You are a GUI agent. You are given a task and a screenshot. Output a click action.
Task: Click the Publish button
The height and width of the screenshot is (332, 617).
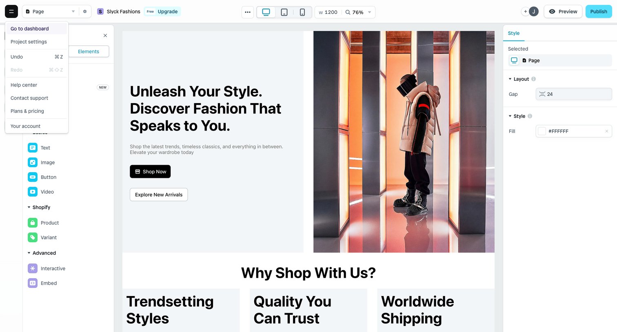coord(599,11)
